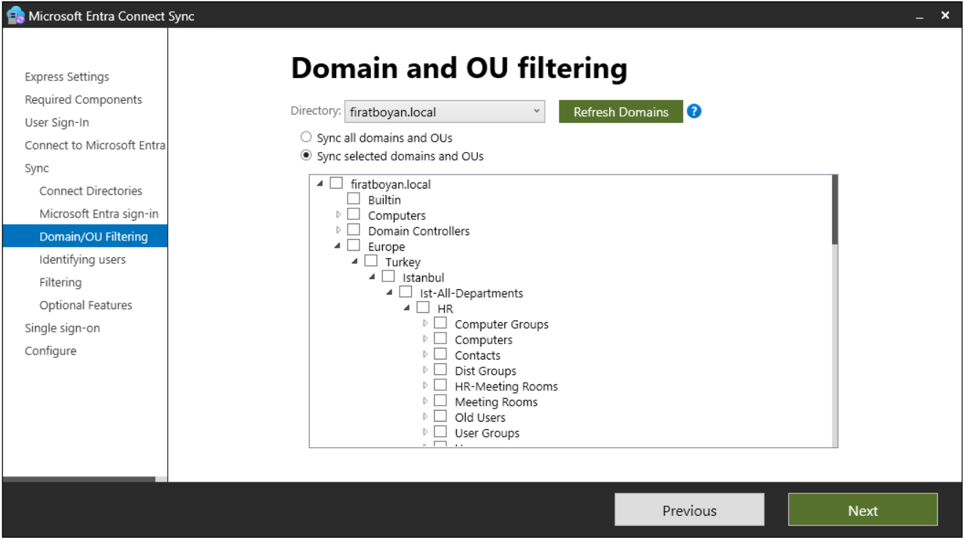Check the Old Users checkbox
This screenshot has height=540, width=965.
pos(440,417)
